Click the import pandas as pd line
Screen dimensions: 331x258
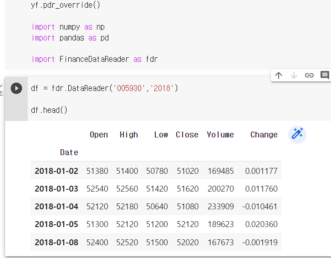[70, 38]
